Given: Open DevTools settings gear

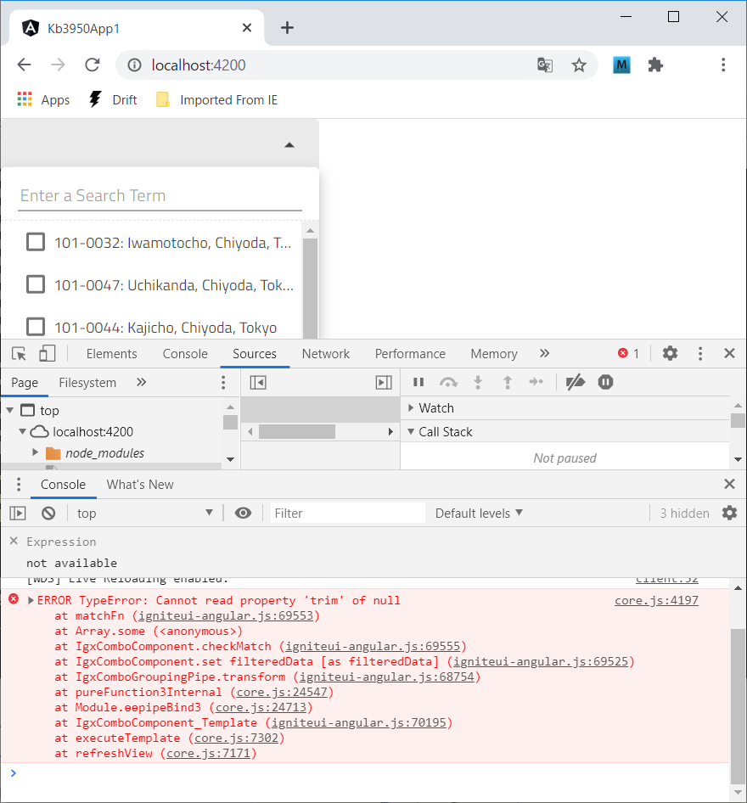Looking at the screenshot, I should pos(670,353).
